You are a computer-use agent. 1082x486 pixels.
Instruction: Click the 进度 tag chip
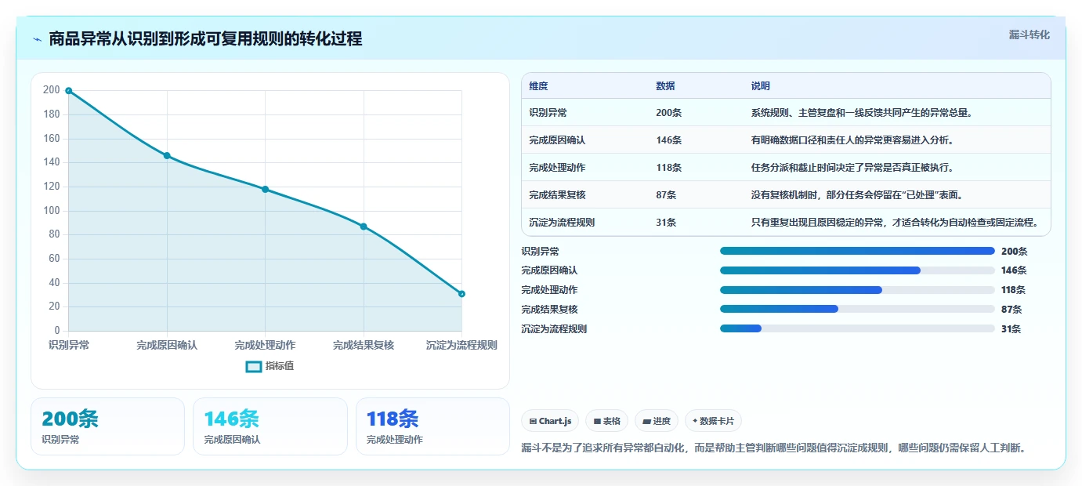pyautogui.click(x=657, y=421)
